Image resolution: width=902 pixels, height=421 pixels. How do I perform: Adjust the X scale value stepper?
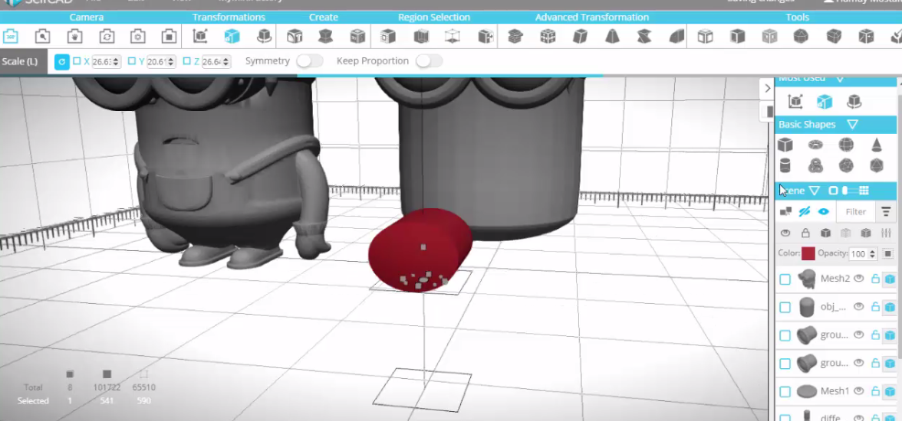pyautogui.click(x=117, y=61)
